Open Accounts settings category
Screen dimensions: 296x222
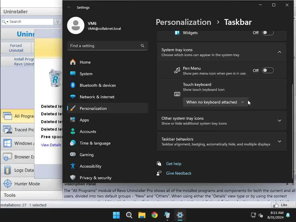[x=107, y=132]
